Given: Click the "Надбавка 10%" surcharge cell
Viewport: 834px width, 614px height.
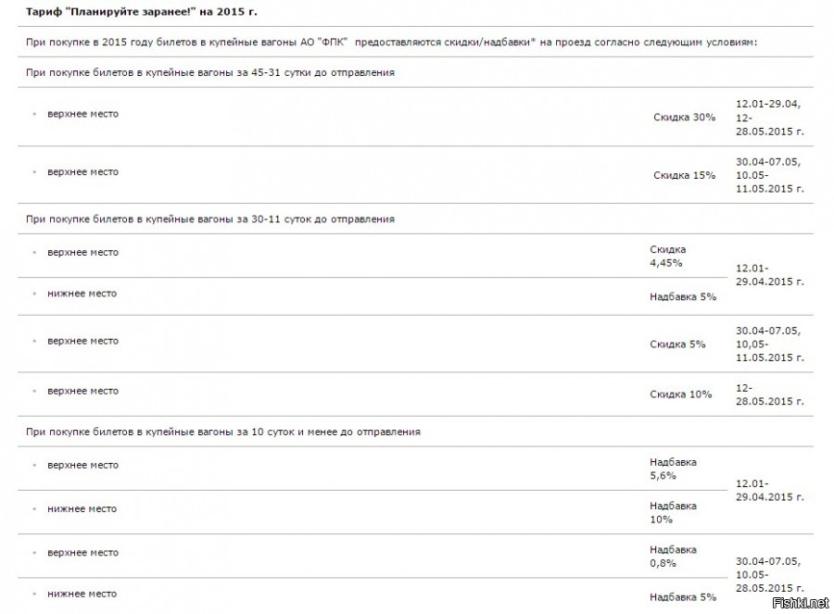Looking at the screenshot, I should pos(673,512).
